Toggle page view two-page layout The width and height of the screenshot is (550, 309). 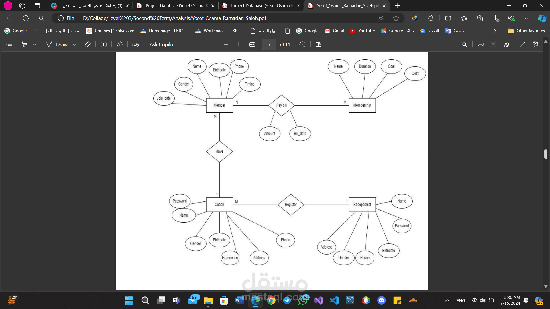coord(318,44)
